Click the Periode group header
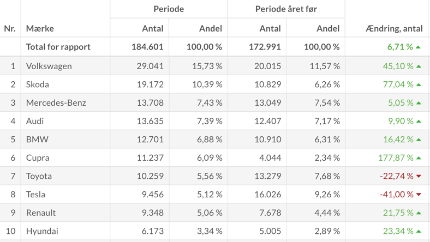The height and width of the screenshot is (242, 430). 169,9
